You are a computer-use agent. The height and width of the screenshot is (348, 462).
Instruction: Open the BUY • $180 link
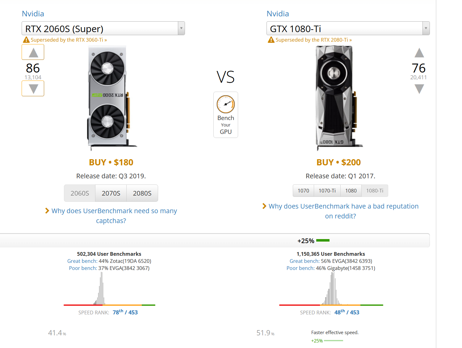(x=111, y=162)
